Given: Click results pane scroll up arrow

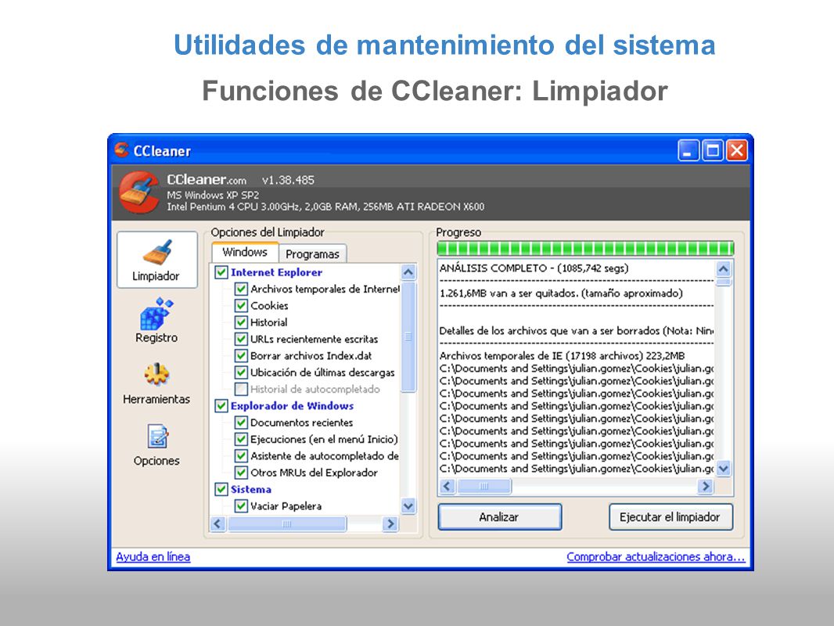Looking at the screenshot, I should tap(724, 269).
